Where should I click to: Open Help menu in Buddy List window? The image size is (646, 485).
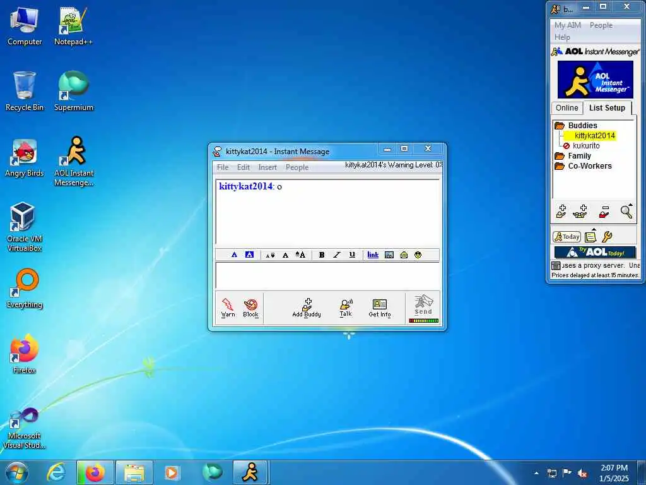point(562,37)
